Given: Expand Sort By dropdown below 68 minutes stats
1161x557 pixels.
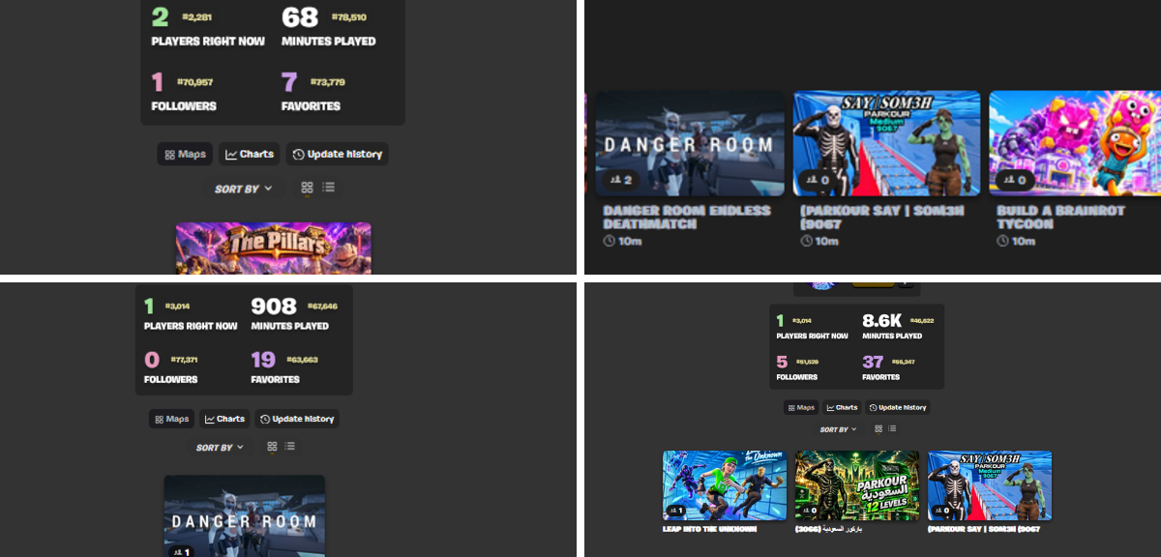Looking at the screenshot, I should (x=244, y=189).
